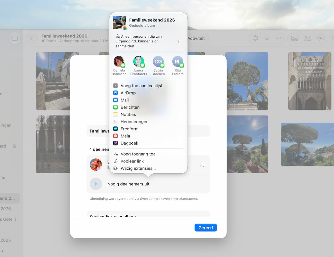The width and height of the screenshot is (334, 257).
Task: Open the comments heart-bubble toolbar icon
Action: [x=320, y=38]
